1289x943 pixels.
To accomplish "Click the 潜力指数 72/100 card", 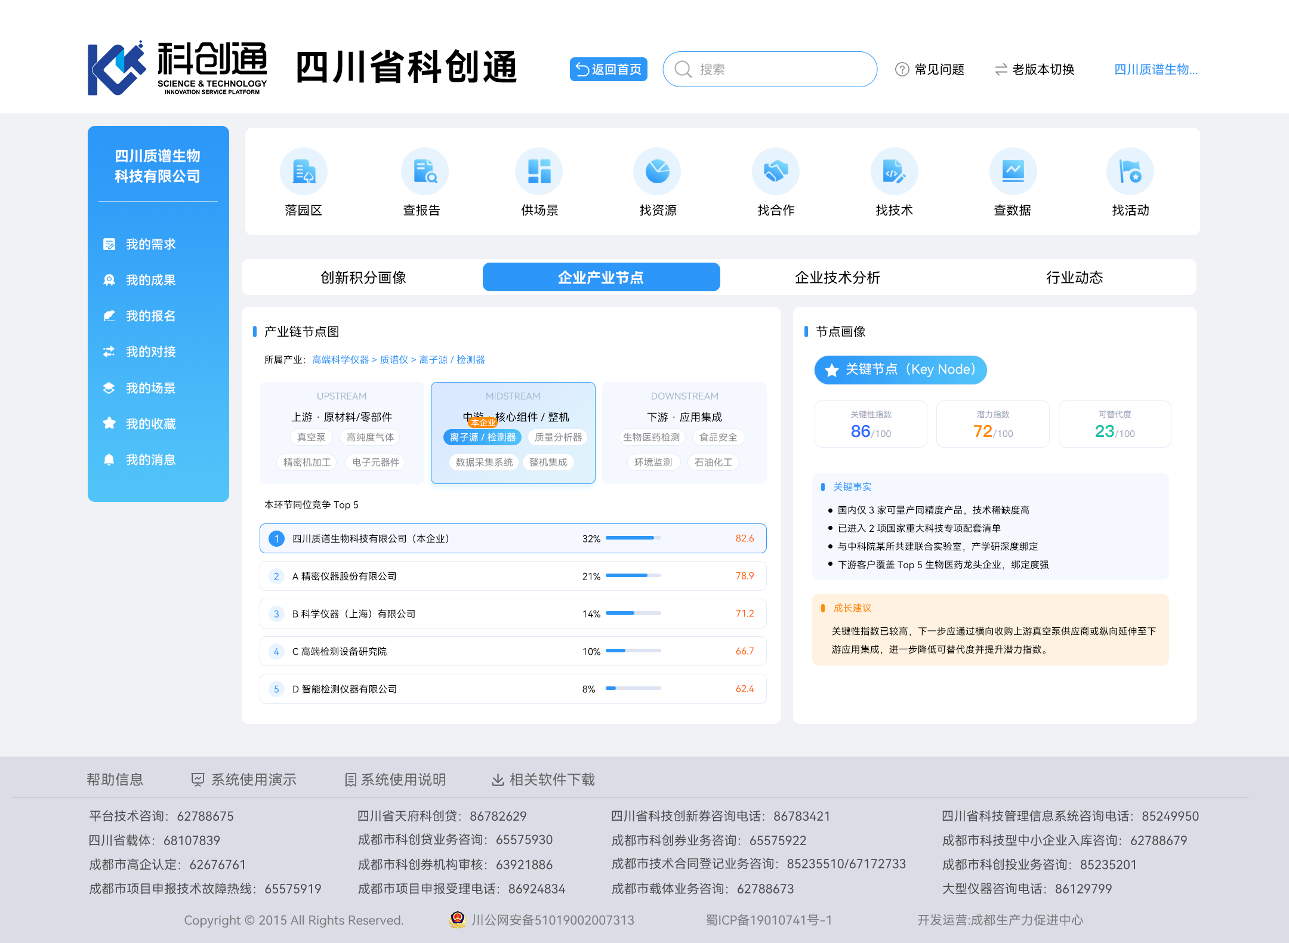I will click(x=992, y=424).
